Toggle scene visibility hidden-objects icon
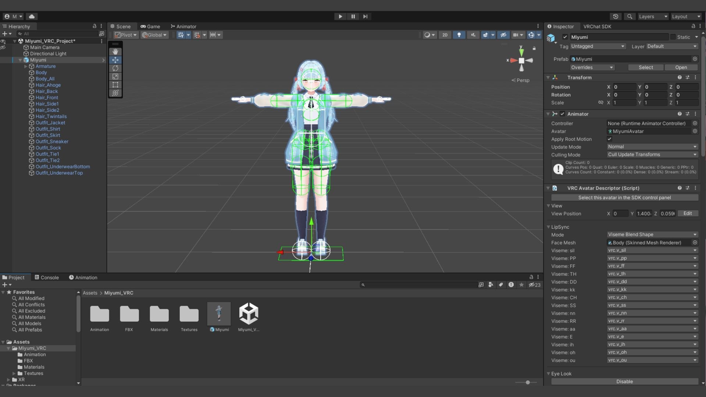Image resolution: width=706 pixels, height=397 pixels. point(503,35)
